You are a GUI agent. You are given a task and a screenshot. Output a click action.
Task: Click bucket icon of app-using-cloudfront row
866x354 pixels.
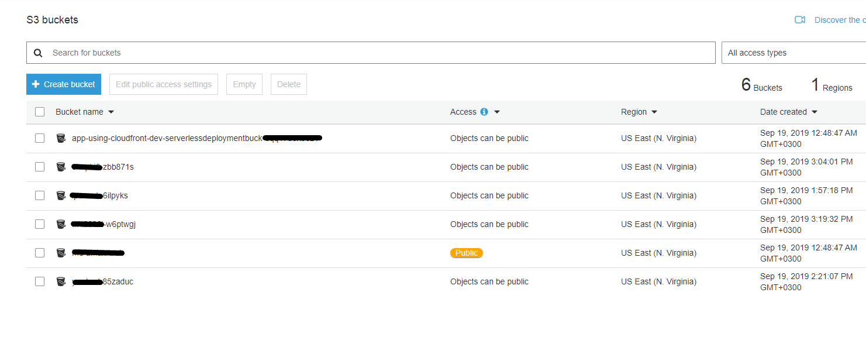pos(61,138)
